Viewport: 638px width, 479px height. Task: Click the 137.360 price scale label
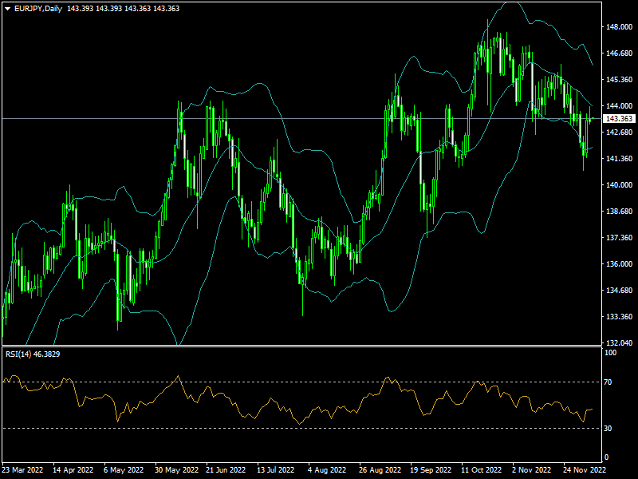pyautogui.click(x=619, y=237)
